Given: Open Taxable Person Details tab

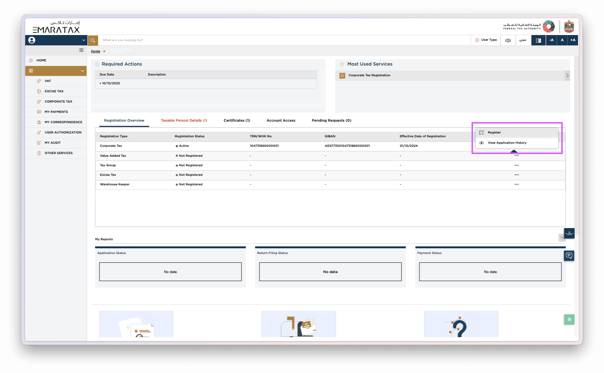Looking at the screenshot, I should (x=184, y=121).
